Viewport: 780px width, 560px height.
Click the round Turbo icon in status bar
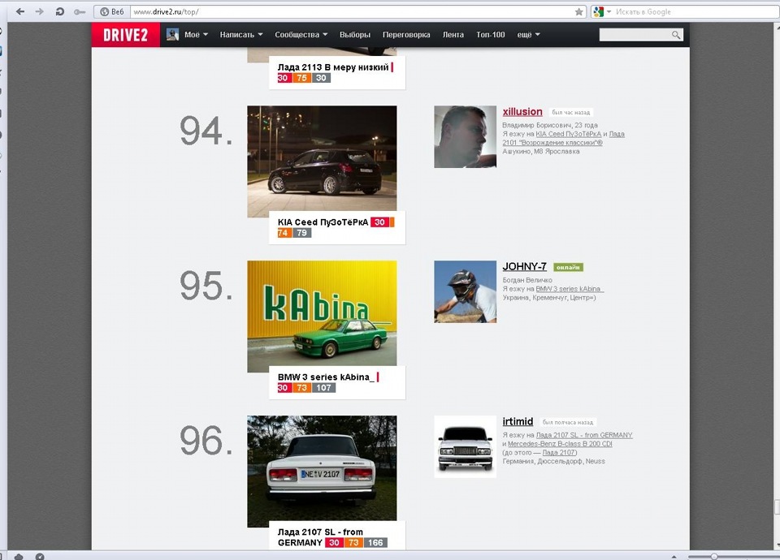point(40,557)
